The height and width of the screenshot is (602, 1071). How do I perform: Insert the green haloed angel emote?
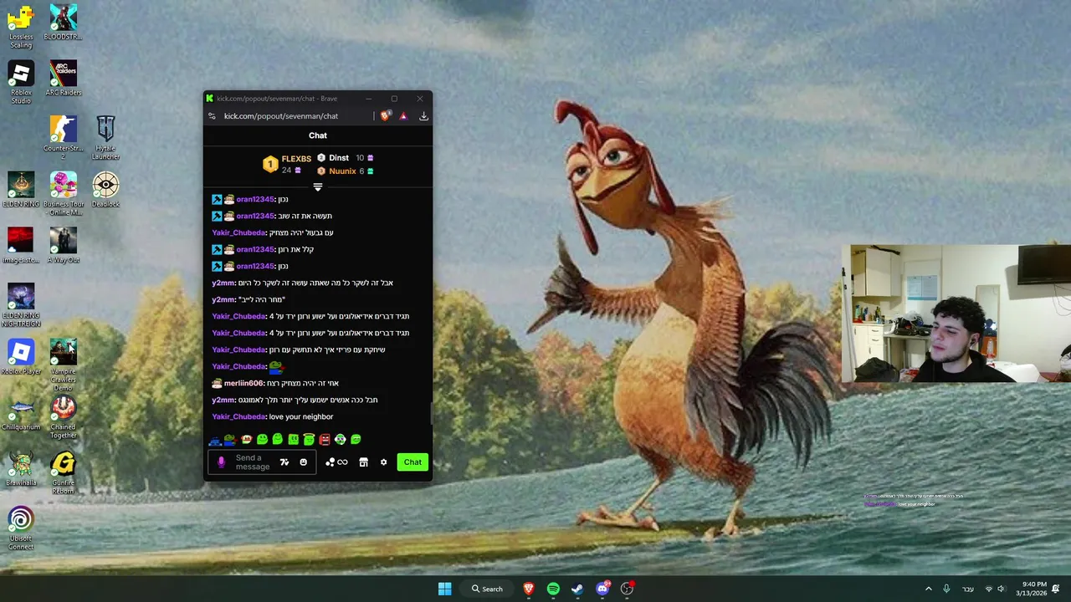[x=309, y=439]
